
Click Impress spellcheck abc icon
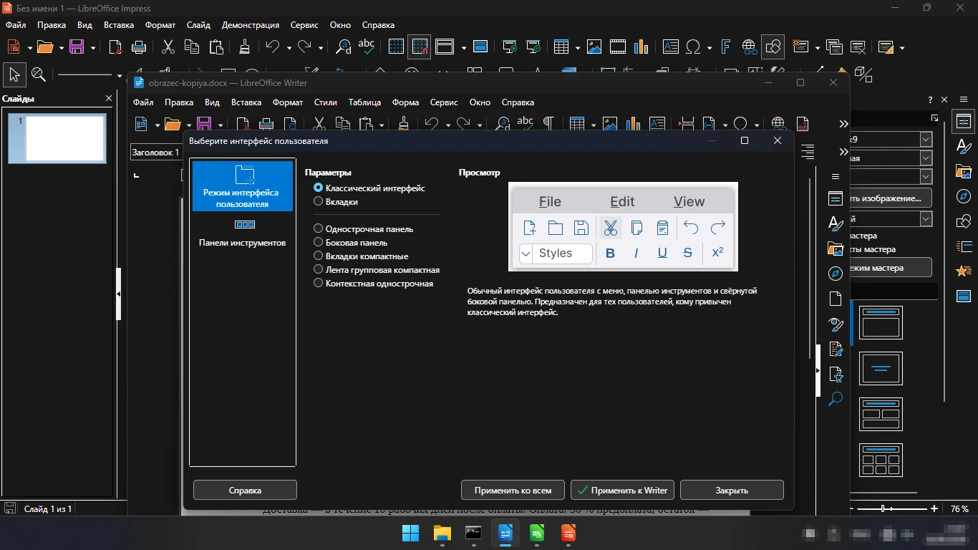367,47
